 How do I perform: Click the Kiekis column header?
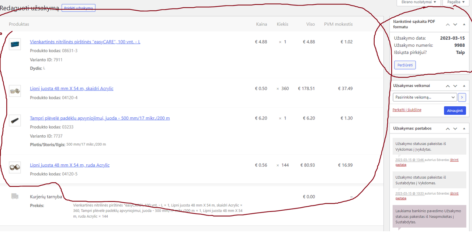(x=282, y=24)
